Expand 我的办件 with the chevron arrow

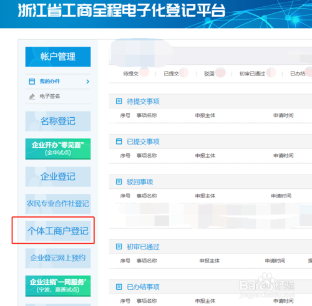click(88, 82)
